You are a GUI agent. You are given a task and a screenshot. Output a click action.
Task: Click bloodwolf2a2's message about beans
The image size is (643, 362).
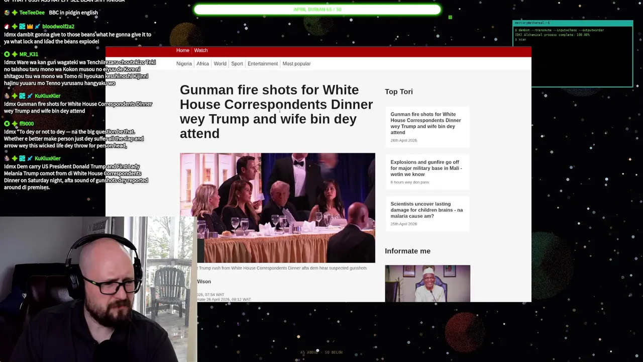pyautogui.click(x=77, y=38)
